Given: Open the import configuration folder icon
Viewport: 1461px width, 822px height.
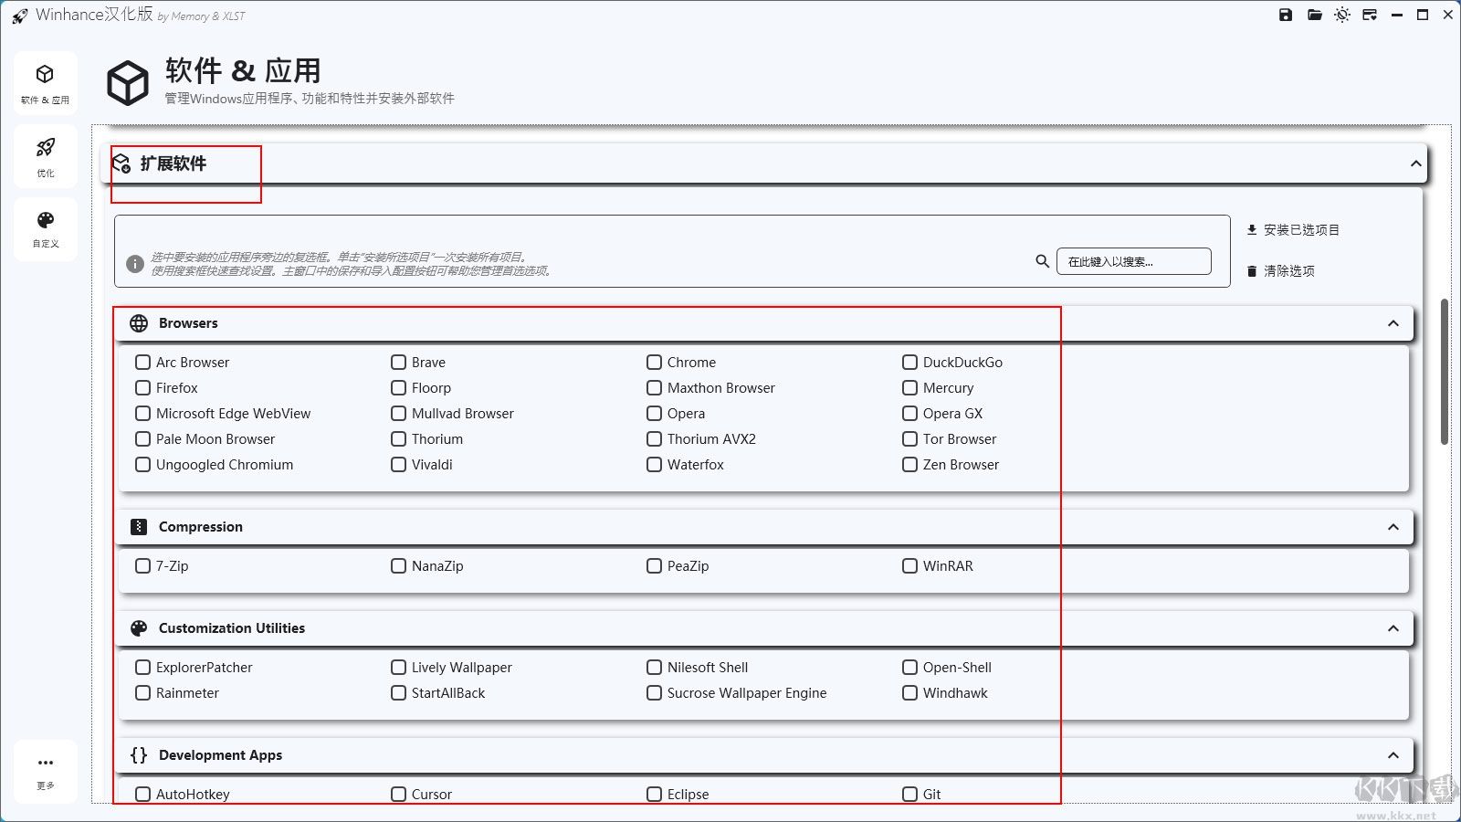Looking at the screenshot, I should (x=1314, y=15).
